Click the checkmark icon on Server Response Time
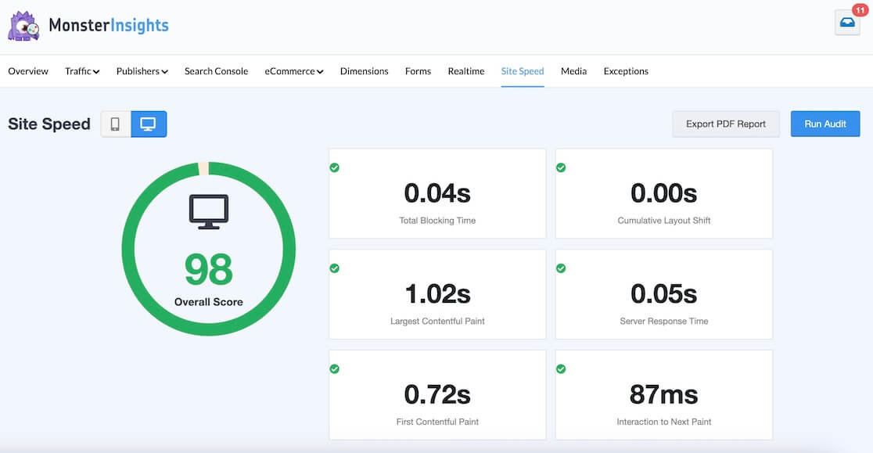Viewport: 873px width, 453px height. (561, 268)
